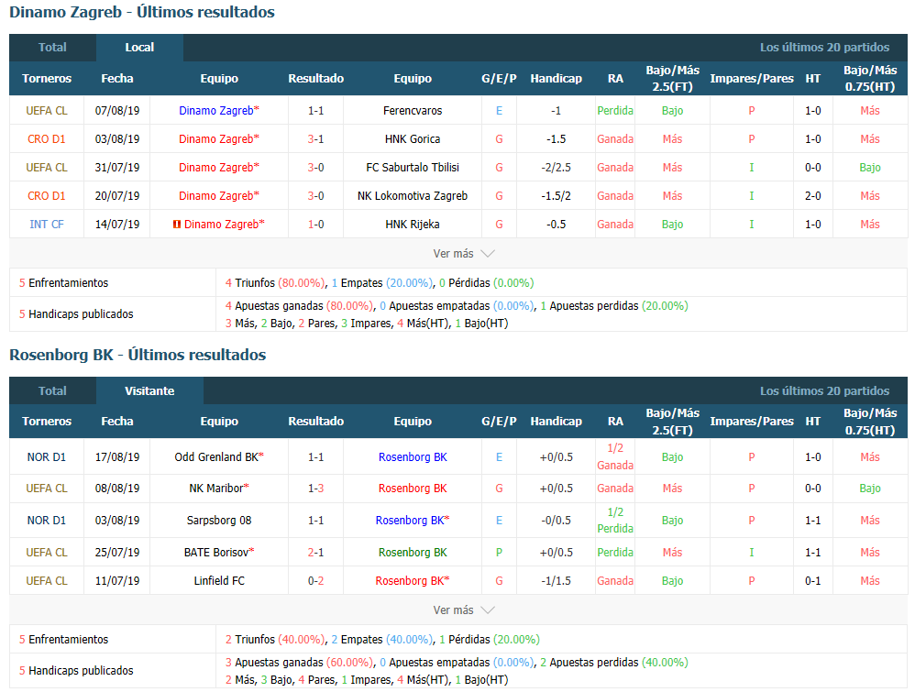
Task: Click the -2/2.5 handicap value
Action: (x=557, y=168)
